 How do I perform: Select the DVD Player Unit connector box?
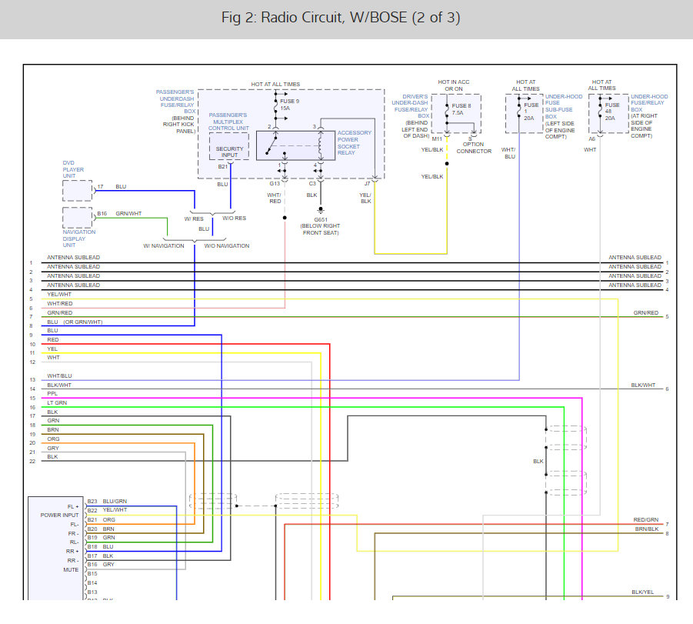[x=77, y=190]
